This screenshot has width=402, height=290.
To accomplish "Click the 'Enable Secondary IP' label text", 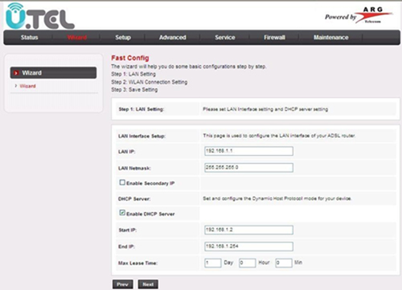I will click(x=150, y=183).
